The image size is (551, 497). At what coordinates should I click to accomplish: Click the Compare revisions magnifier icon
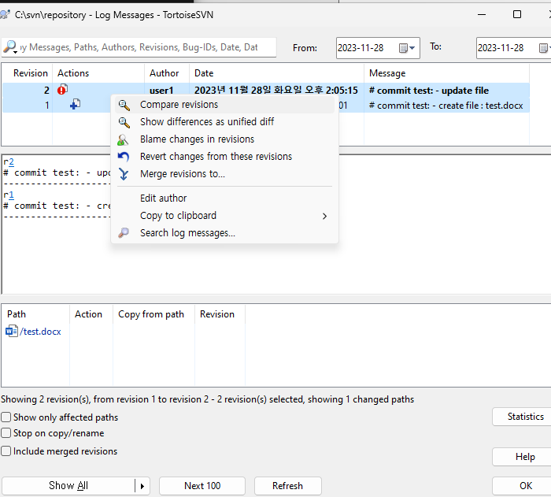(124, 105)
